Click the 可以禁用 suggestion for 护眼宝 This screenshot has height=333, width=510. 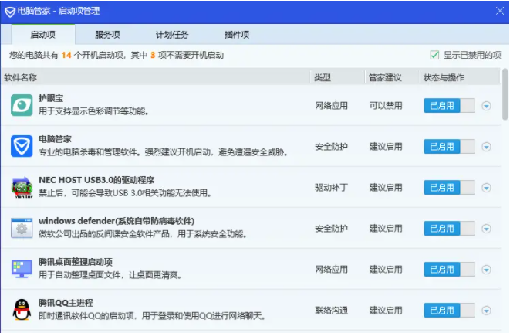386,106
